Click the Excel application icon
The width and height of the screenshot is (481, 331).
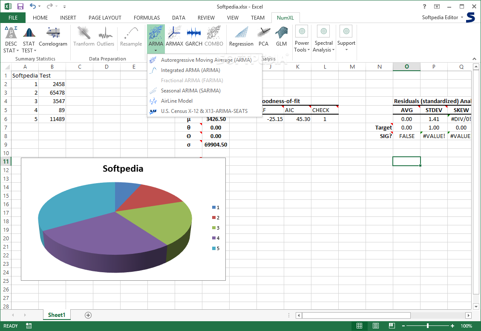click(x=8, y=6)
